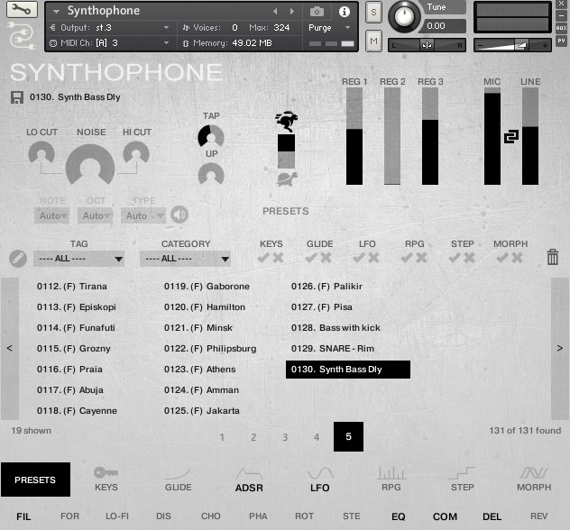Adjust the MIC level slider
Viewport: 570px width, 530px height.
coord(492,137)
